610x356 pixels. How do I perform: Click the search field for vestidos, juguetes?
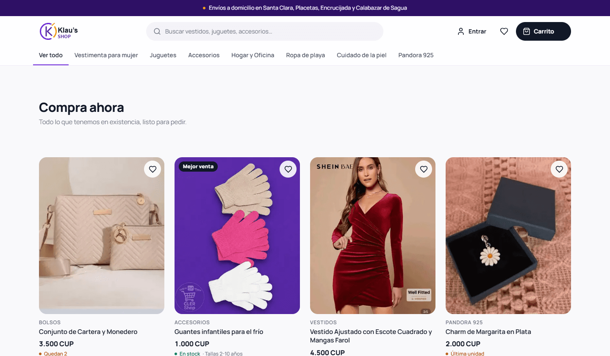tap(265, 31)
